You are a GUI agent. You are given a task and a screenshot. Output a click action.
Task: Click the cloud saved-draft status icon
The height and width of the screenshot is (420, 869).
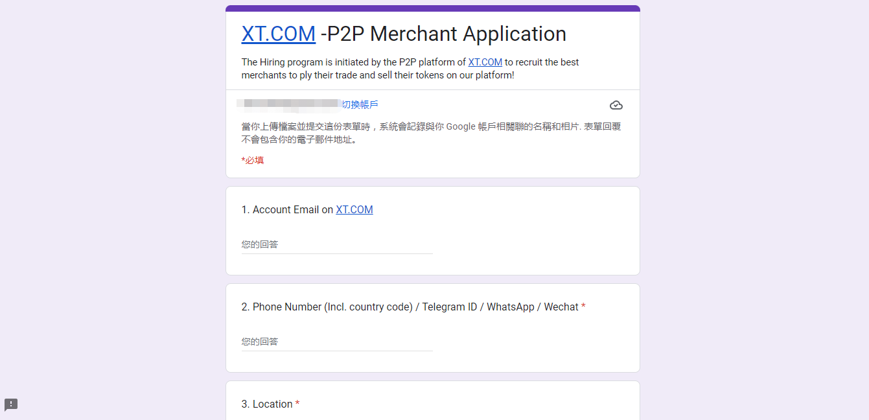point(616,105)
